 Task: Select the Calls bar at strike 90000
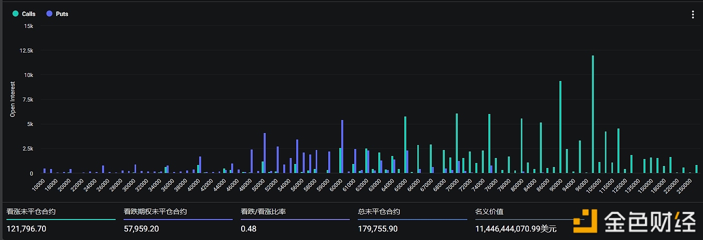click(x=560, y=127)
